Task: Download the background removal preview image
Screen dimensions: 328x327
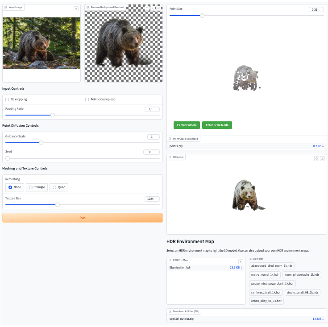Action: pos(153,8)
